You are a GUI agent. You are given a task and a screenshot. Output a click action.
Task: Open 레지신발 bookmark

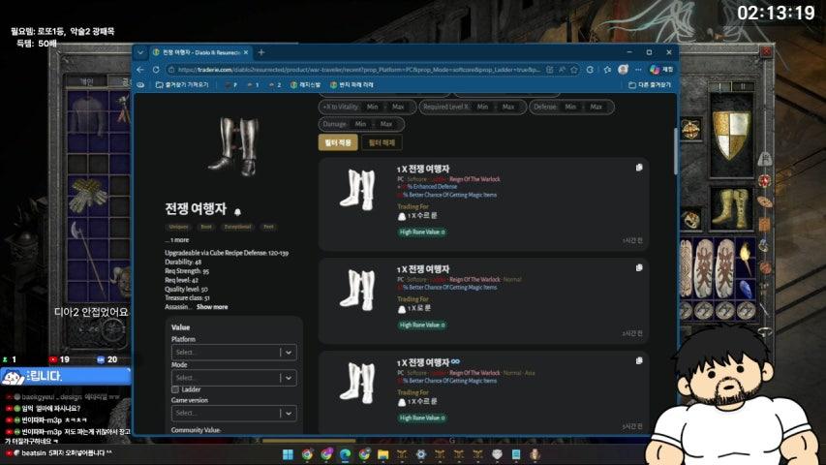coord(306,85)
